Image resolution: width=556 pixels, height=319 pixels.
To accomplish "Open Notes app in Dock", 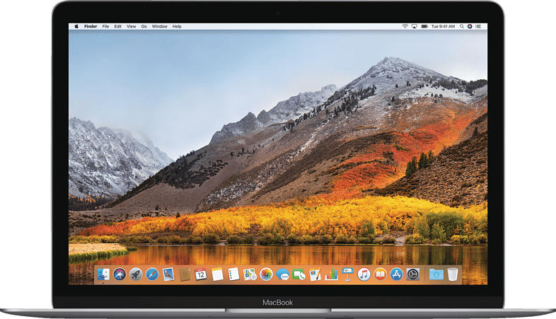I will click(217, 274).
